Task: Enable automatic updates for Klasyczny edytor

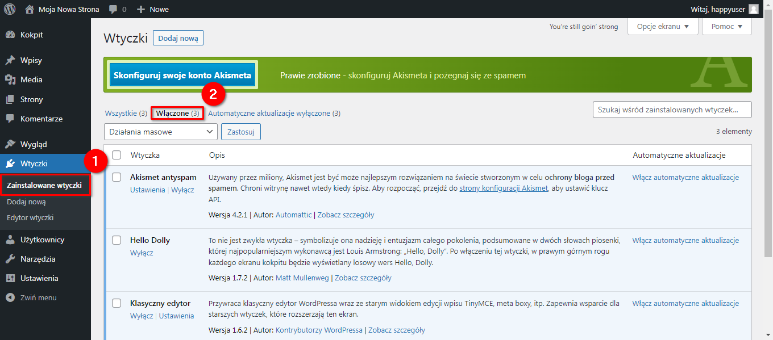Action: point(685,303)
